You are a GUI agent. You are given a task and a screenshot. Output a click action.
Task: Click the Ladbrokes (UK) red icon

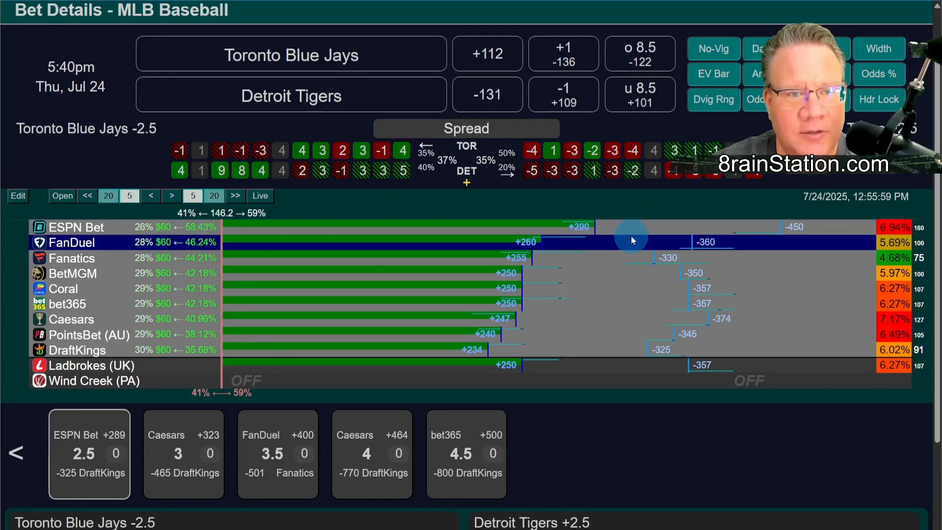[39, 366]
